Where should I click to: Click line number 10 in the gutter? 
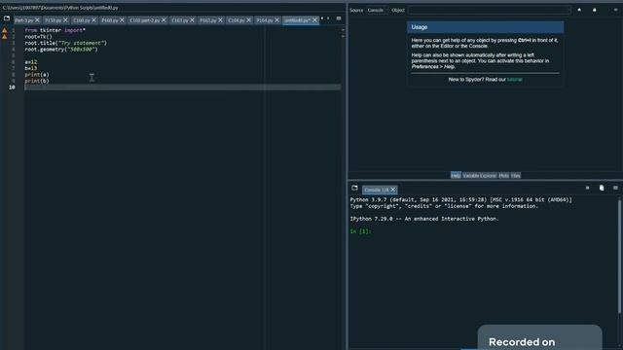coord(12,87)
